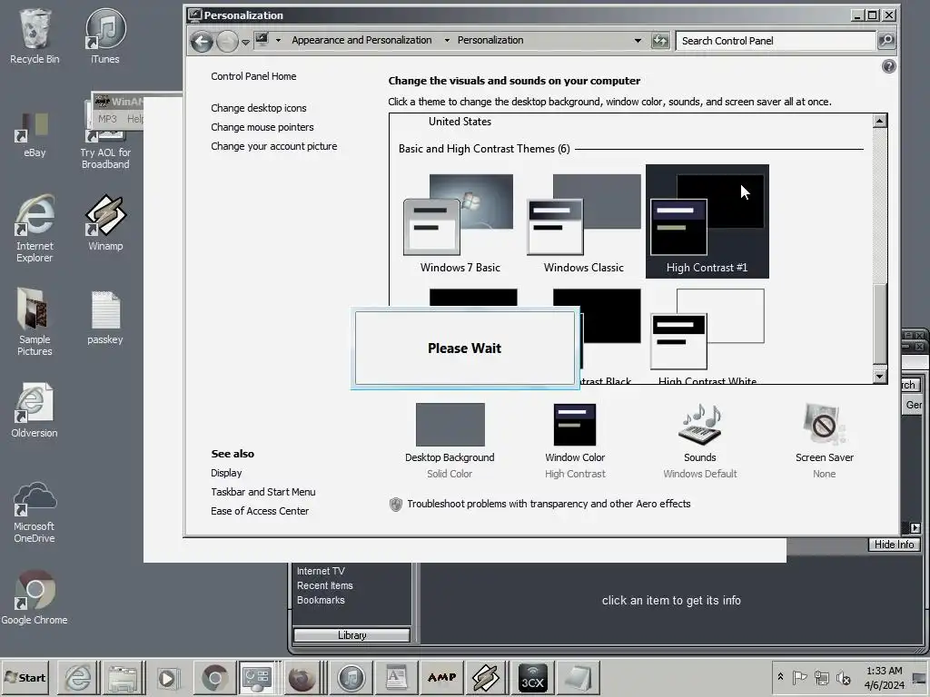Open the passkey text file

105,318
